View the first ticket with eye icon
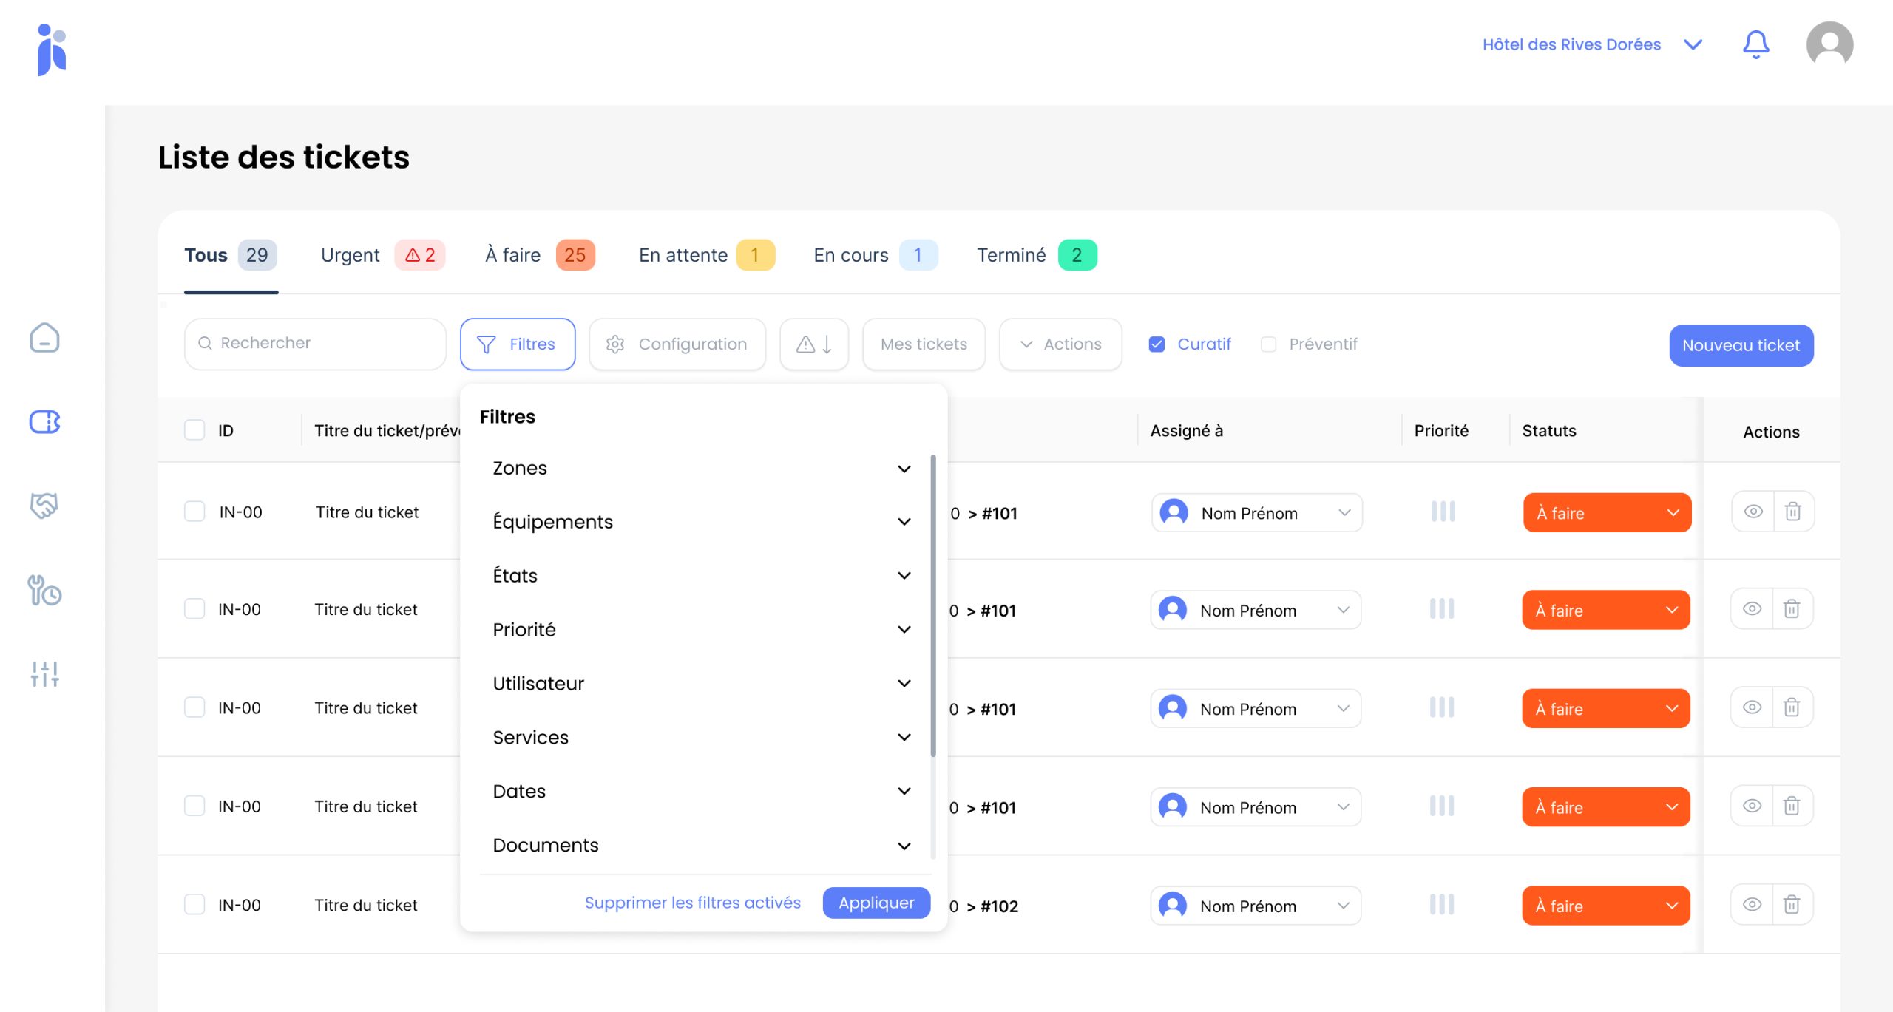 point(1753,512)
